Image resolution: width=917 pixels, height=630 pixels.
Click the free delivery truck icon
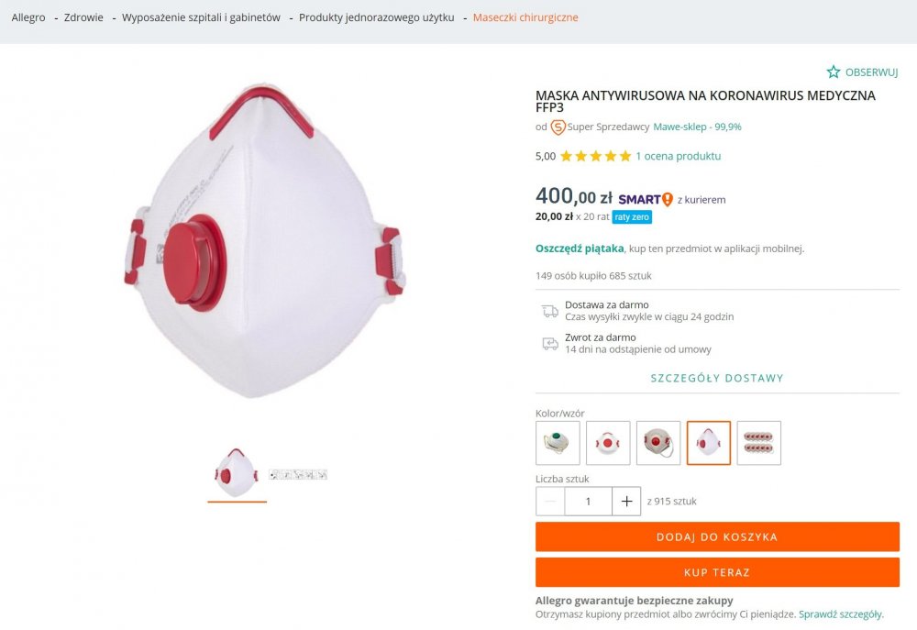[550, 311]
